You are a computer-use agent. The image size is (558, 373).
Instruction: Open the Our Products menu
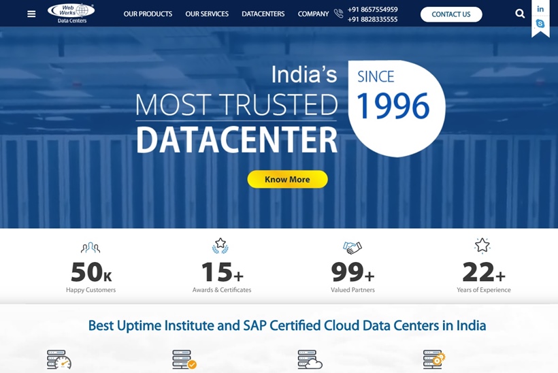[148, 14]
